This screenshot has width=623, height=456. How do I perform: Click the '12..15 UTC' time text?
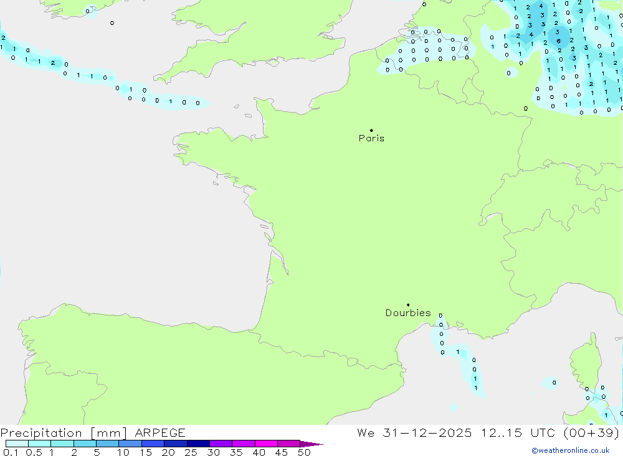point(518,432)
